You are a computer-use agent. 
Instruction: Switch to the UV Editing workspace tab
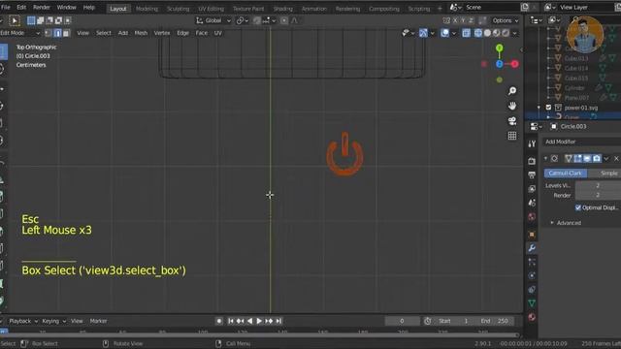pyautogui.click(x=212, y=9)
